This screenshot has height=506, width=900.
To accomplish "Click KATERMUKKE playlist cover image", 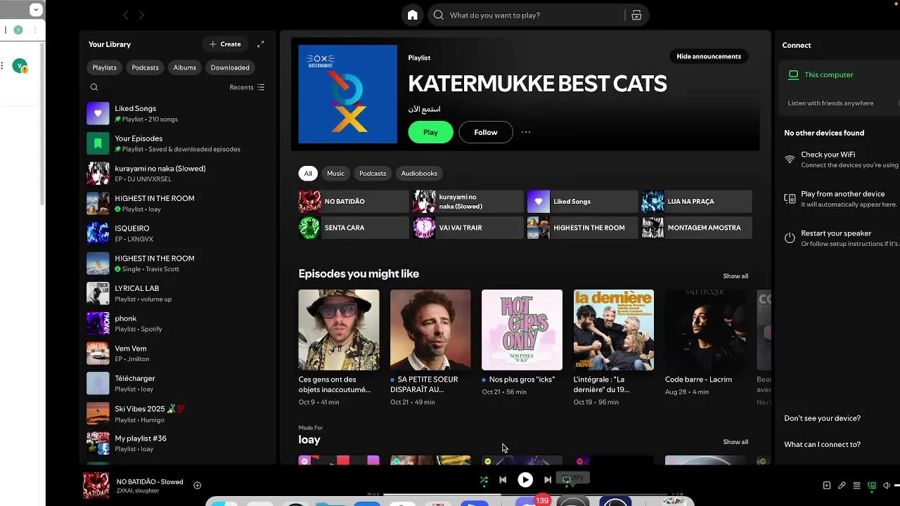I will point(347,94).
